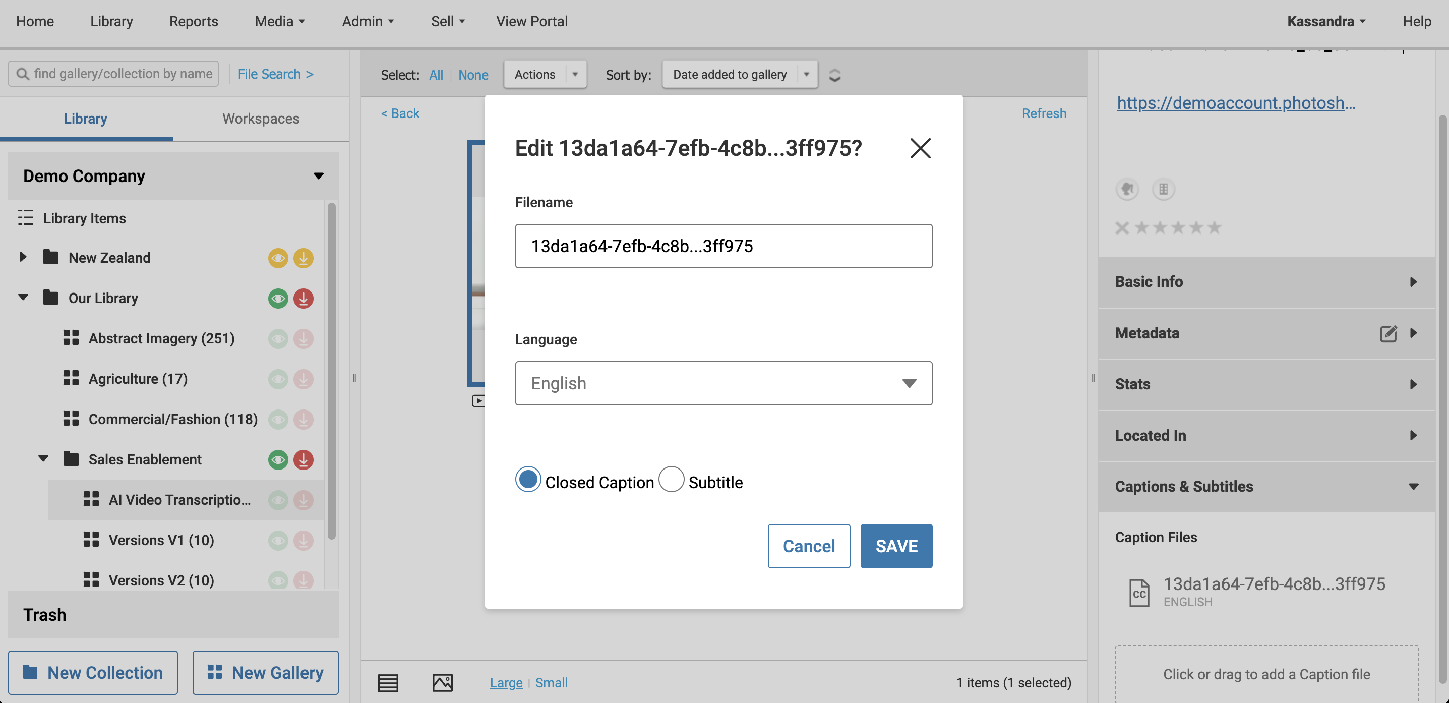Expand the Stats section
Viewport: 1449px width, 703px height.
point(1266,384)
